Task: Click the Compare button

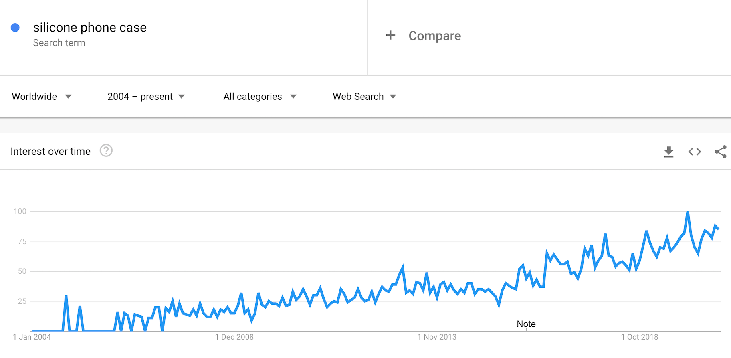Action: coord(434,36)
